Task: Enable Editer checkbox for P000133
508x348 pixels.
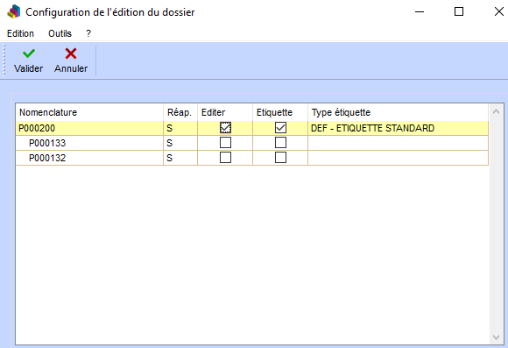Action: pos(225,143)
